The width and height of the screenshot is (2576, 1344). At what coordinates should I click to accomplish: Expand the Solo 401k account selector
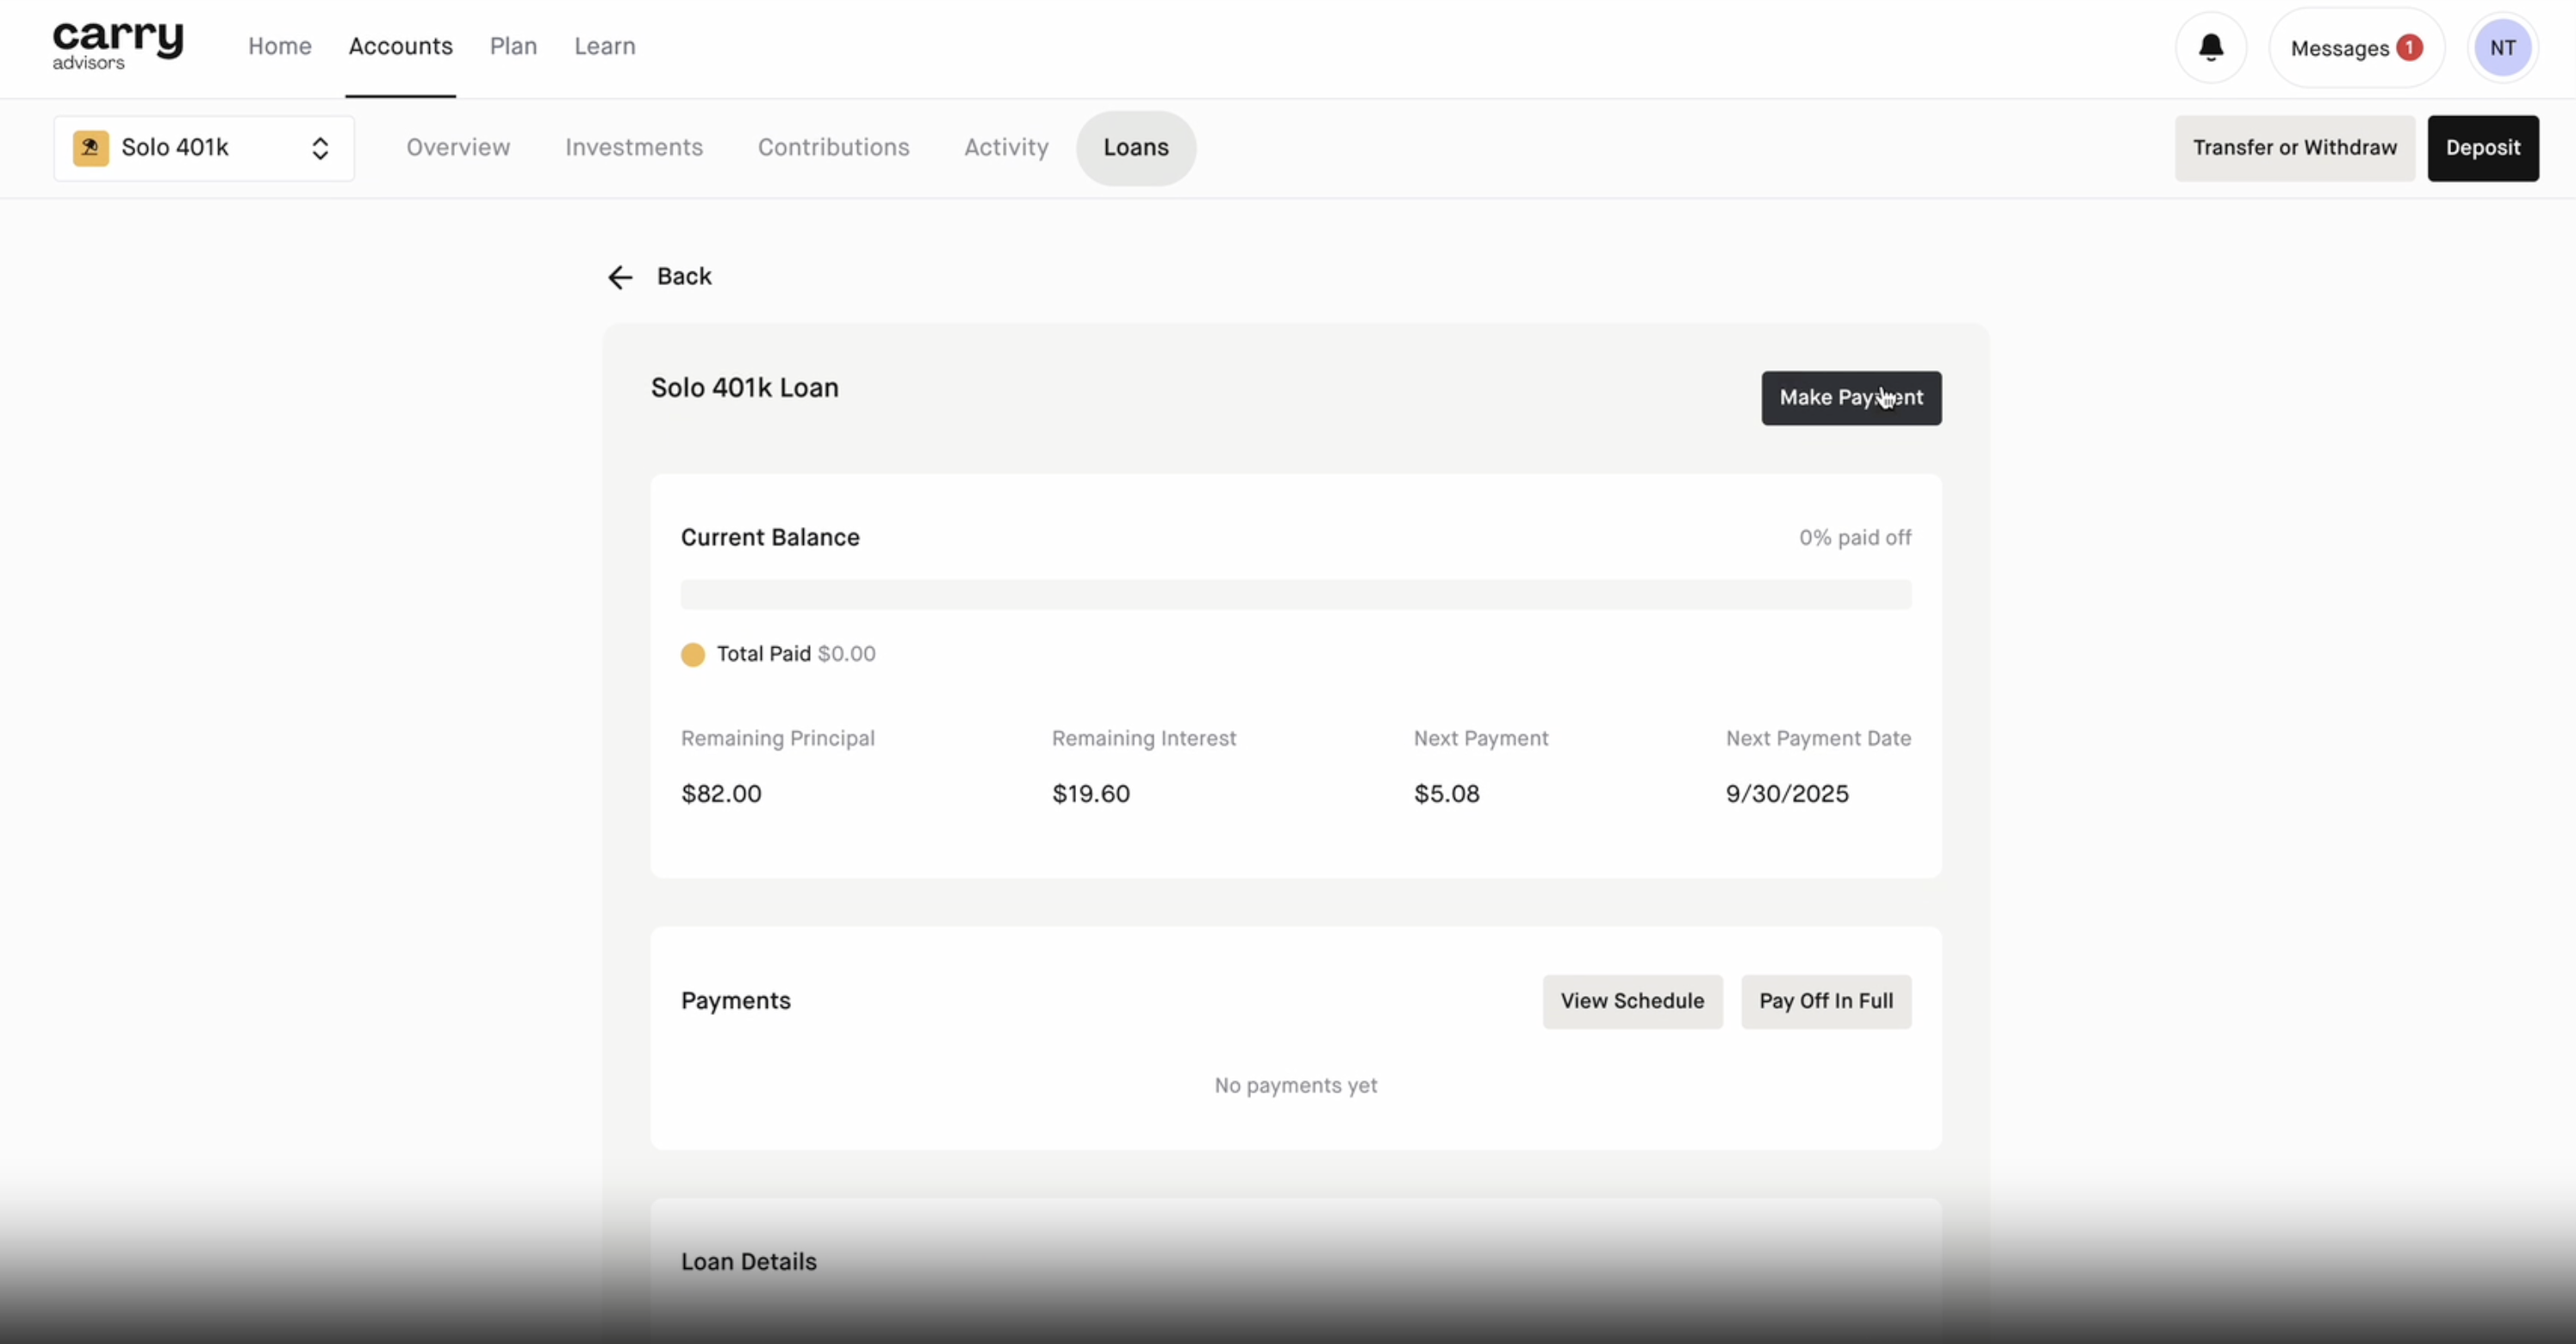(x=204, y=148)
